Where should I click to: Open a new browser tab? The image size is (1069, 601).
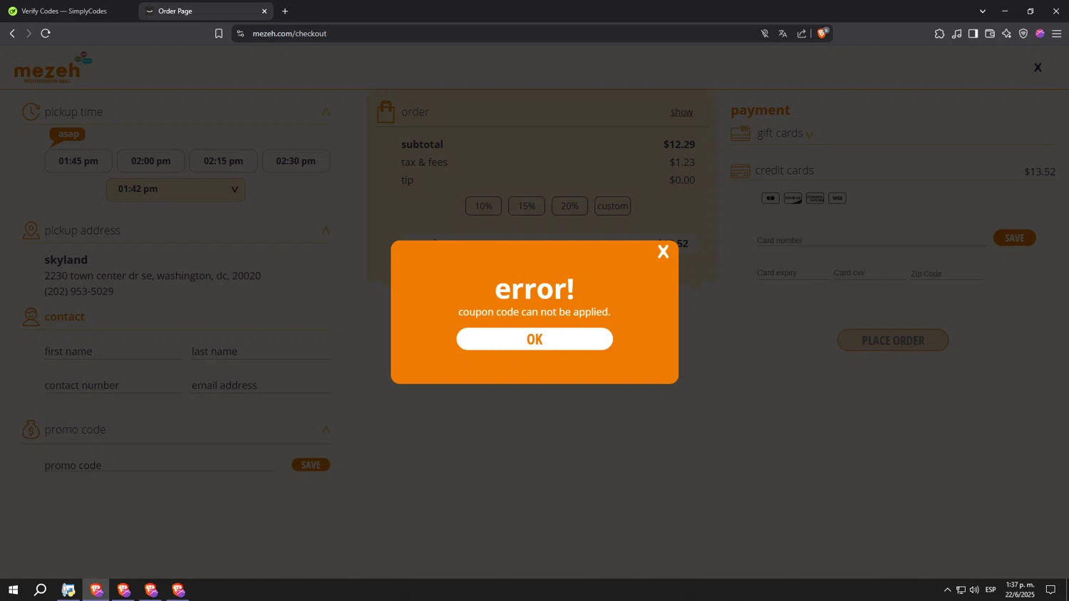pyautogui.click(x=285, y=11)
